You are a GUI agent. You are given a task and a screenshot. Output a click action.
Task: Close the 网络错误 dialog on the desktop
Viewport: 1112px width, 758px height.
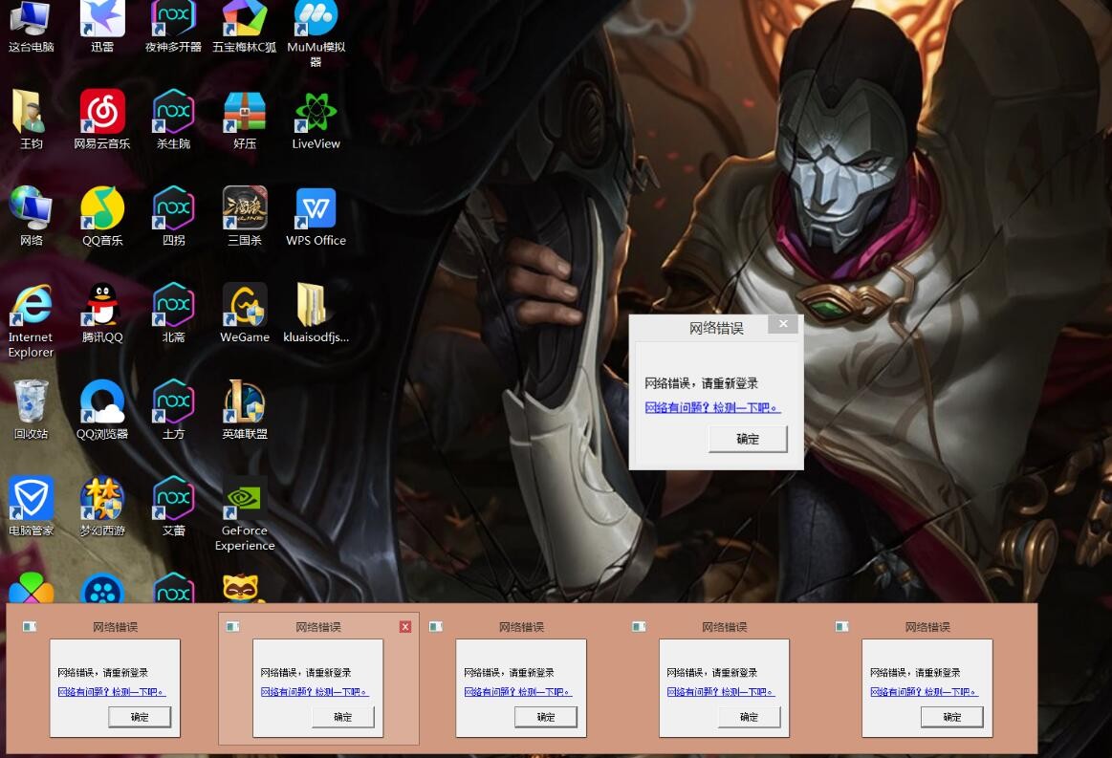pos(783,324)
